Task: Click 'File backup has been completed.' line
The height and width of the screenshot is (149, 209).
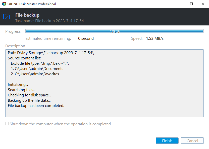Action: [36, 106]
